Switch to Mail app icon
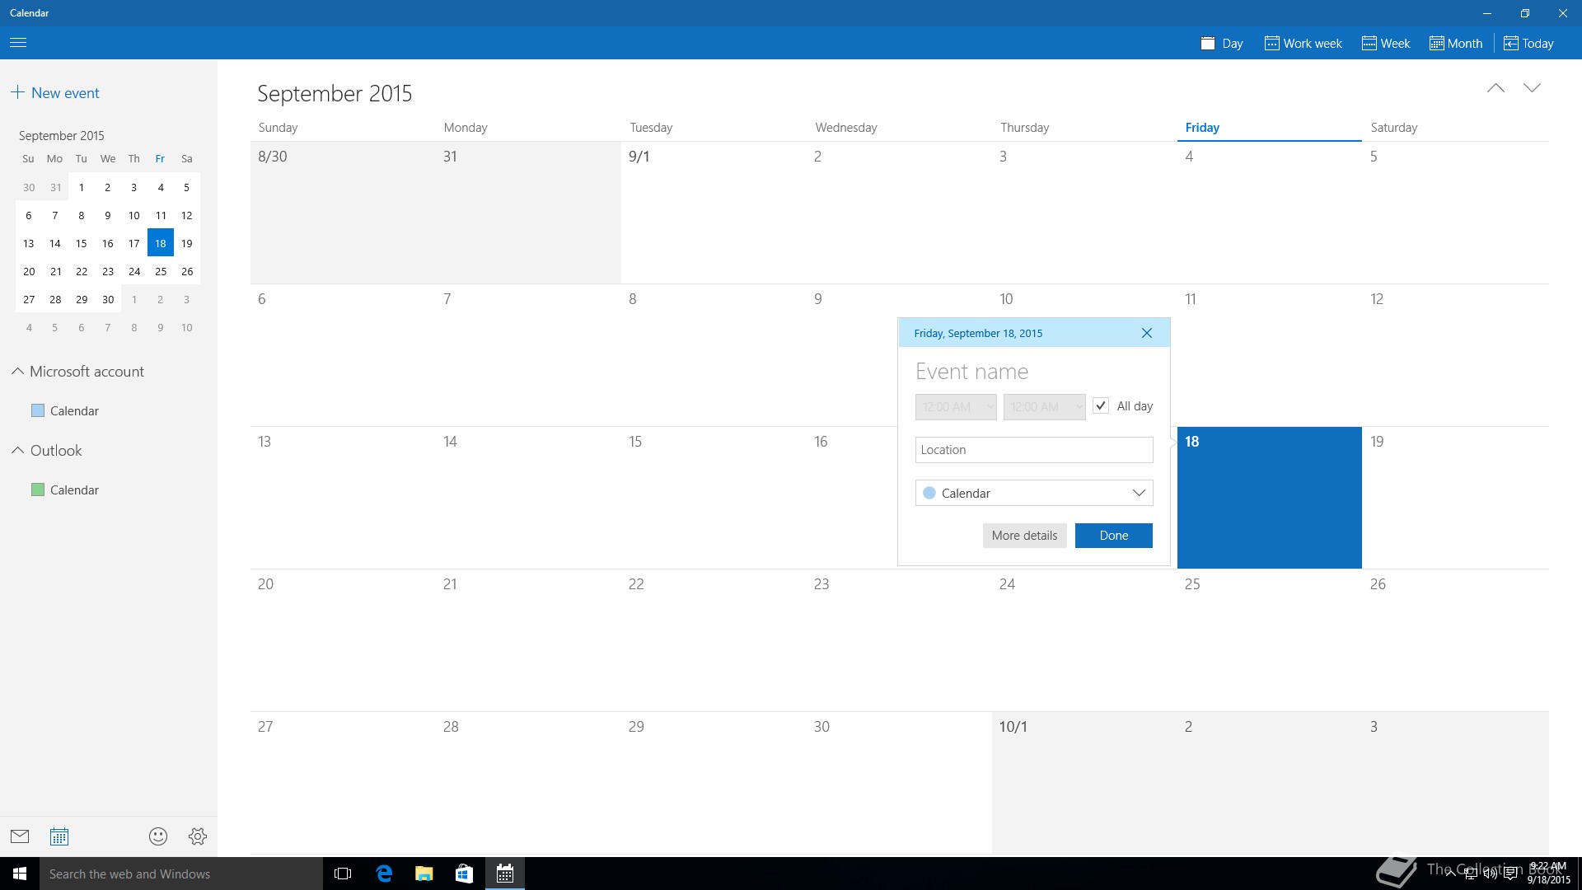The image size is (1582, 890). pyautogui.click(x=20, y=836)
